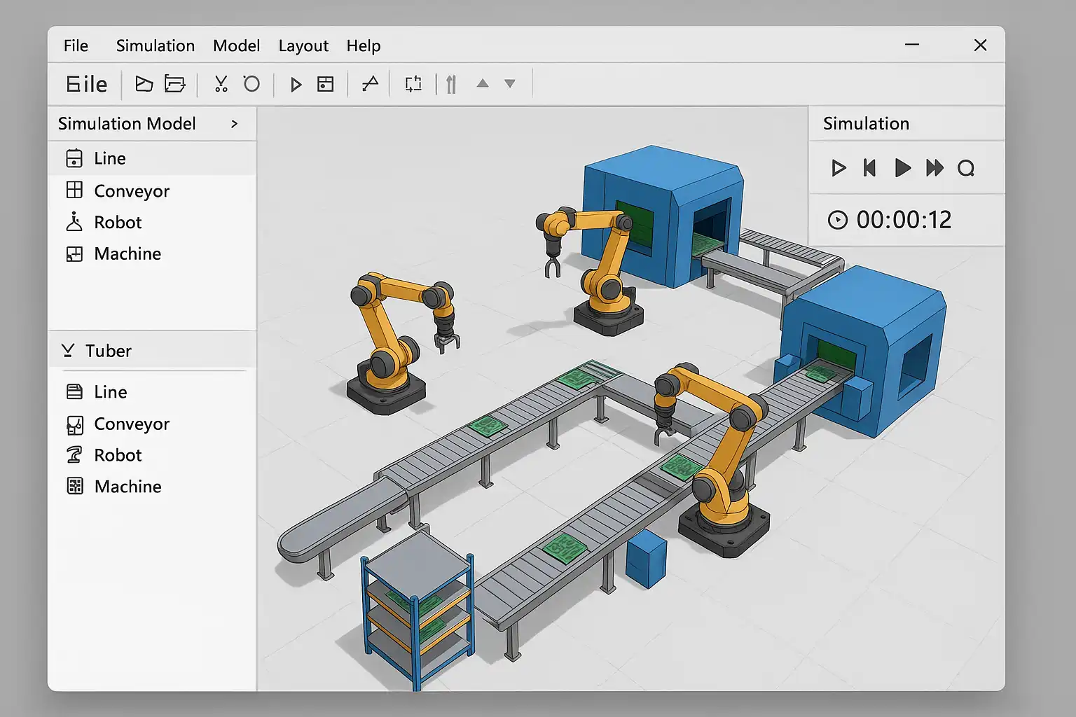Expand the Simulation Model panel chevron
The width and height of the screenshot is (1076, 717).
pos(235,124)
